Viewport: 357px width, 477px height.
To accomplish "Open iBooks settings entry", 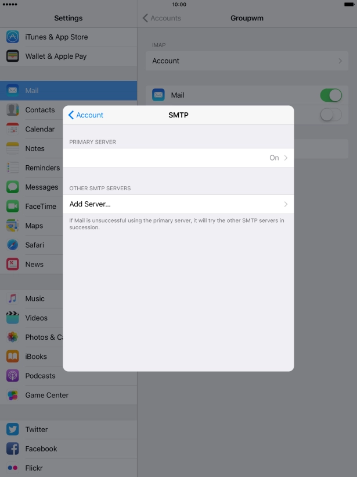I will click(36, 357).
